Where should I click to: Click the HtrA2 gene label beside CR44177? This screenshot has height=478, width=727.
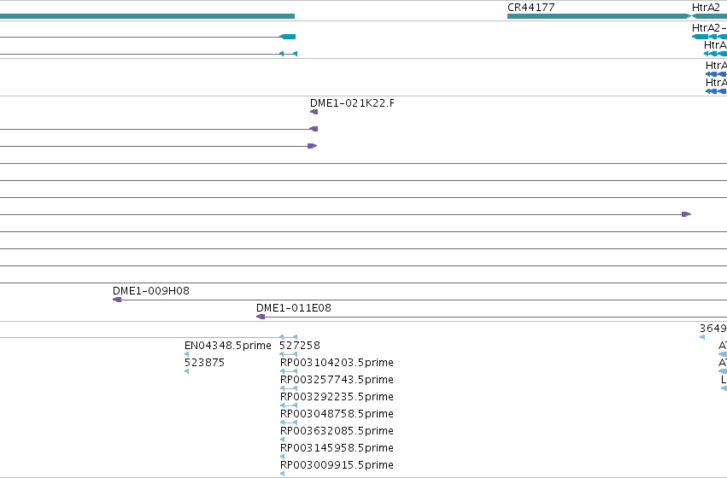[706, 8]
